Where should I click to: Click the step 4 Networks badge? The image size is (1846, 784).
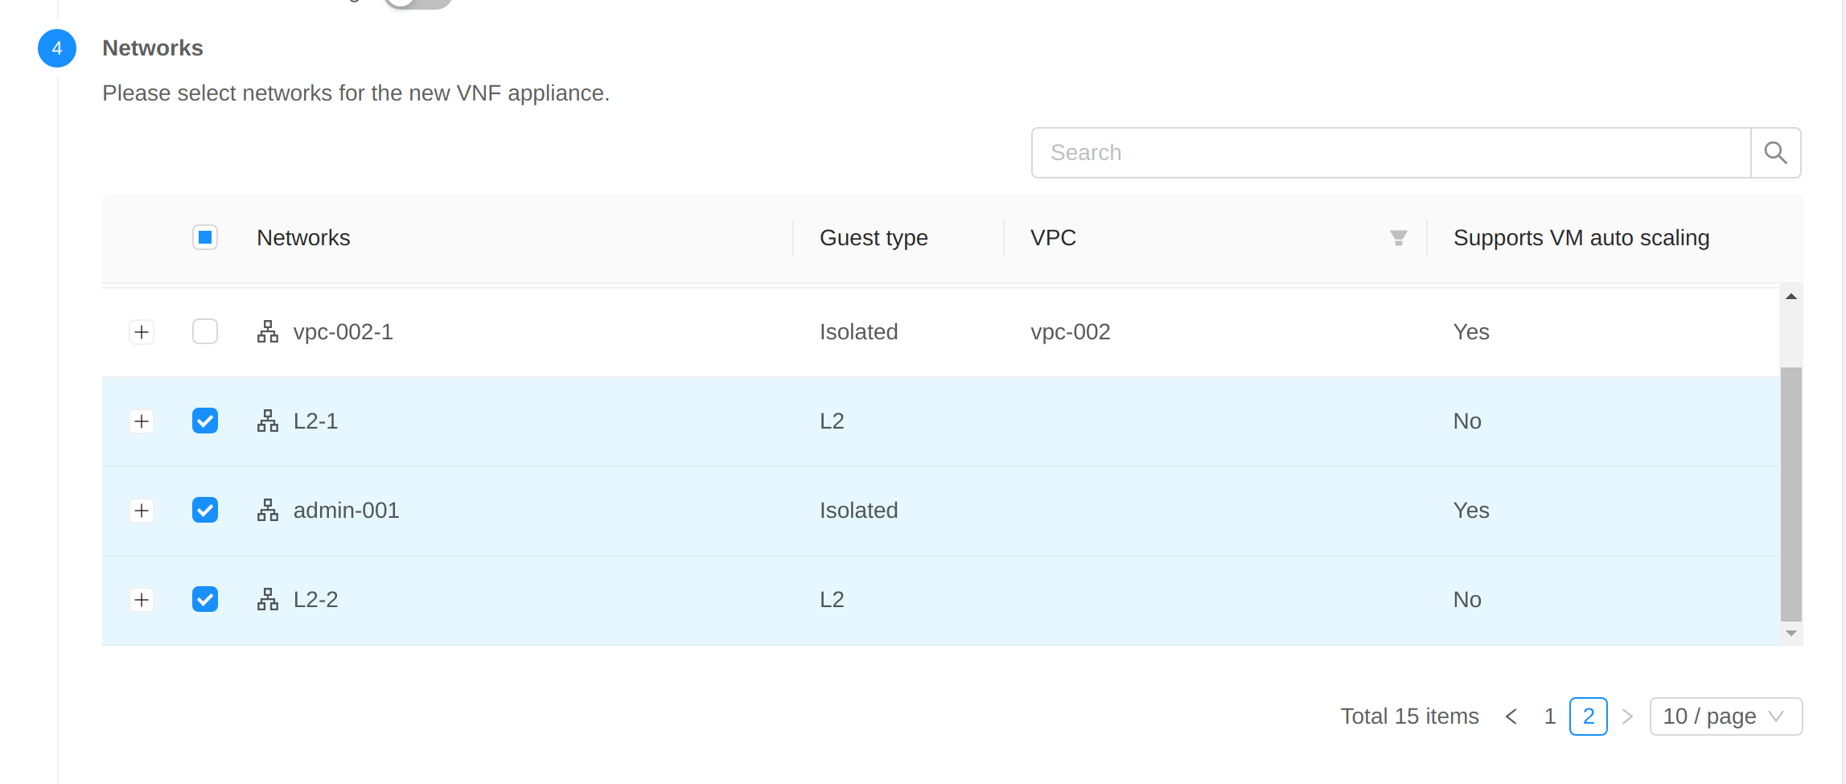[56, 48]
